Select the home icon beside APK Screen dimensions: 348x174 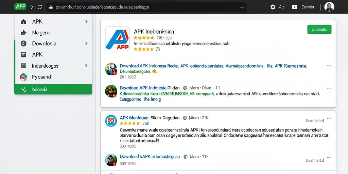click(x=23, y=22)
